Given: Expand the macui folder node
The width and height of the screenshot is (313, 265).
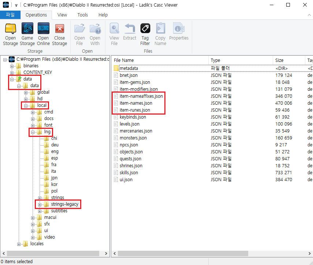Looking at the screenshot, I should 33,218.
